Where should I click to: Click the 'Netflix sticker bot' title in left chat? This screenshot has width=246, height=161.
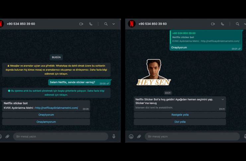[x=16, y=103]
